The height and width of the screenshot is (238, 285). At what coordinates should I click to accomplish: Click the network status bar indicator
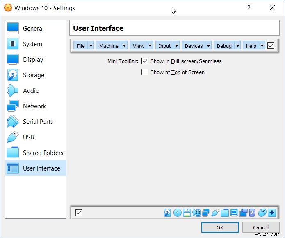point(206,213)
